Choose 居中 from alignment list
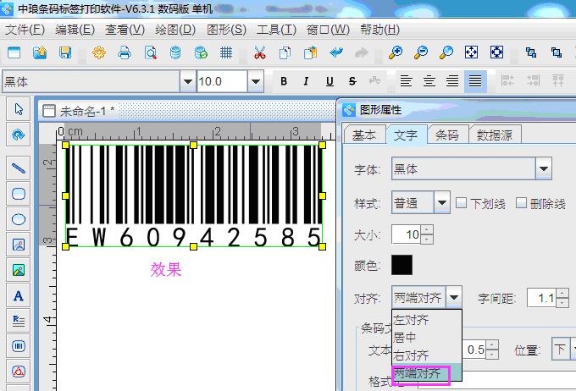 pos(426,338)
